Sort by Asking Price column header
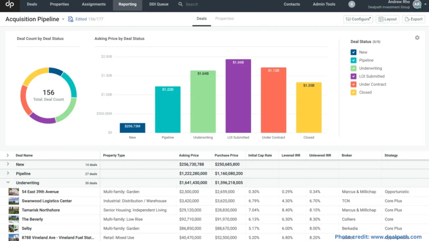This screenshot has width=429, height=241. [x=189, y=155]
